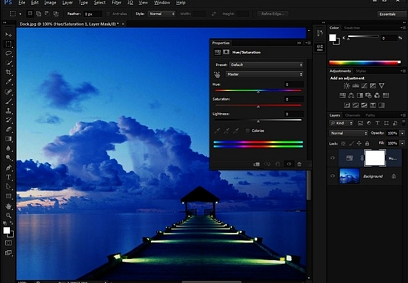Image resolution: width=408 pixels, height=283 pixels.
Task: Change screen mode icon in toolbar
Action: (8, 252)
